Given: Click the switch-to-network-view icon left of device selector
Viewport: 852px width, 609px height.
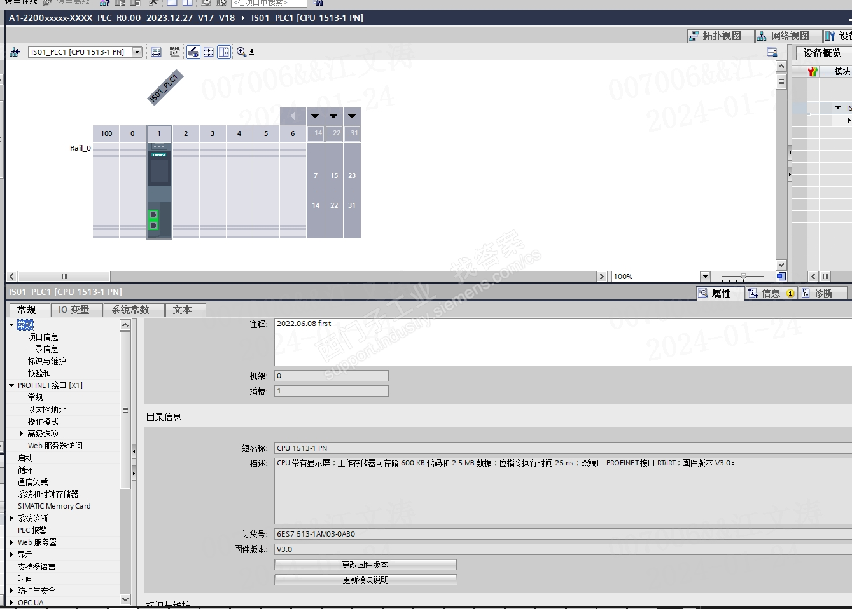Looking at the screenshot, I should pos(15,52).
